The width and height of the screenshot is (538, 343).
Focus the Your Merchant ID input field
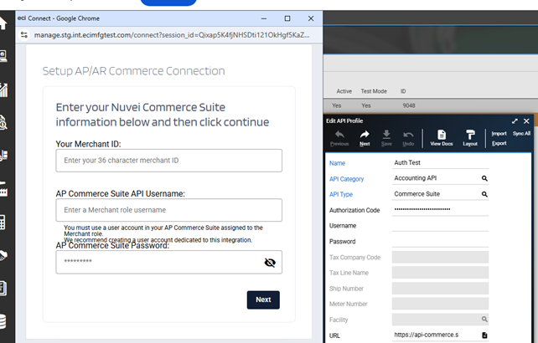coord(168,161)
